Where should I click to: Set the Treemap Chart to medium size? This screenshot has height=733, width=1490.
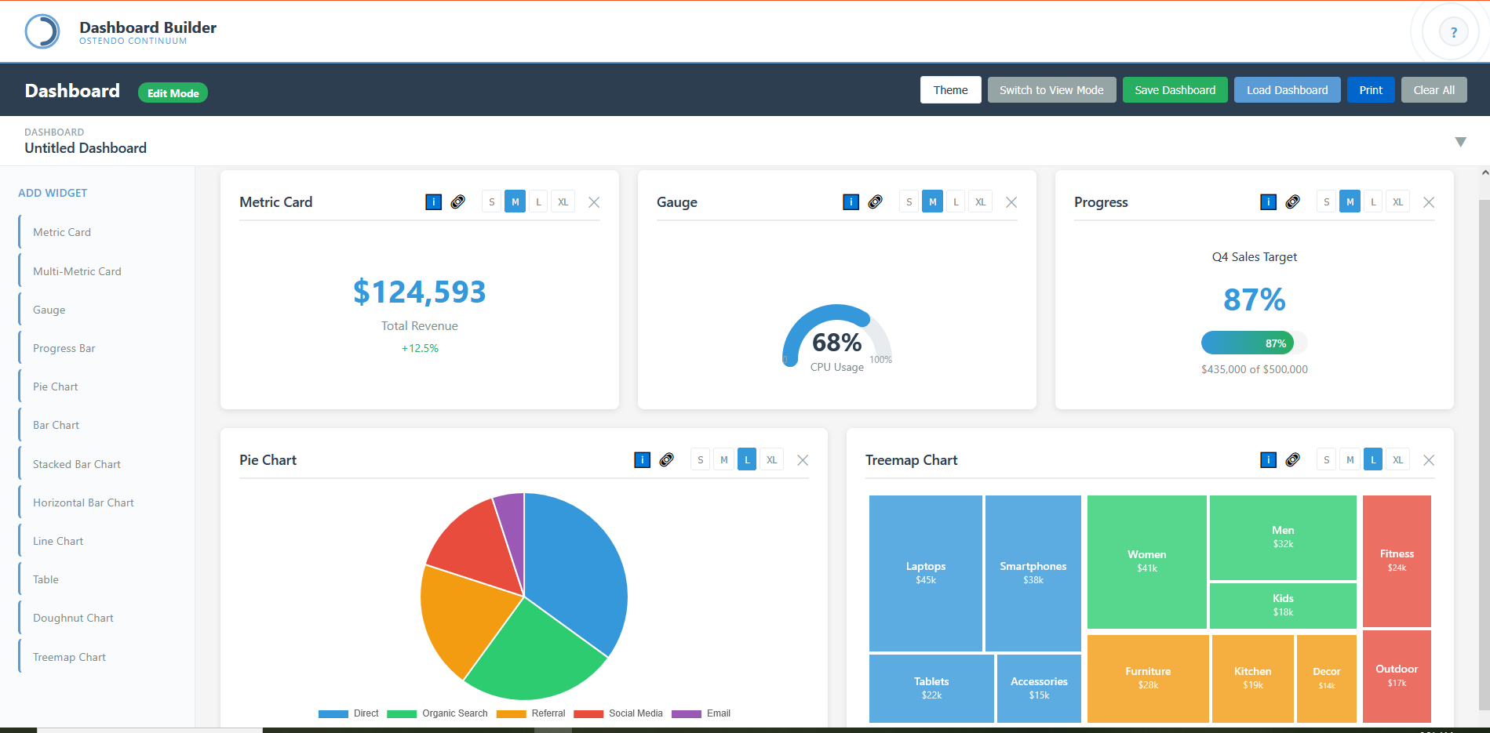(1350, 459)
